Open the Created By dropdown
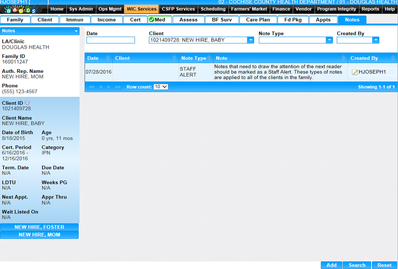Viewport: 398px width, 269px height. coord(376,40)
